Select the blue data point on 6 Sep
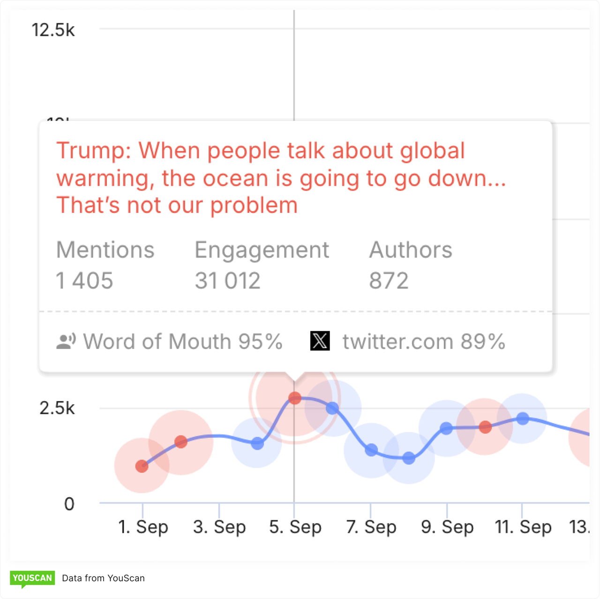This screenshot has height=599, width=600. point(332,408)
